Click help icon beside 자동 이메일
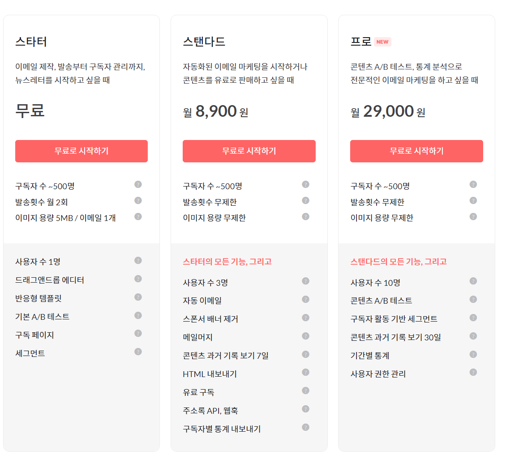The width and height of the screenshot is (506, 458). click(305, 299)
